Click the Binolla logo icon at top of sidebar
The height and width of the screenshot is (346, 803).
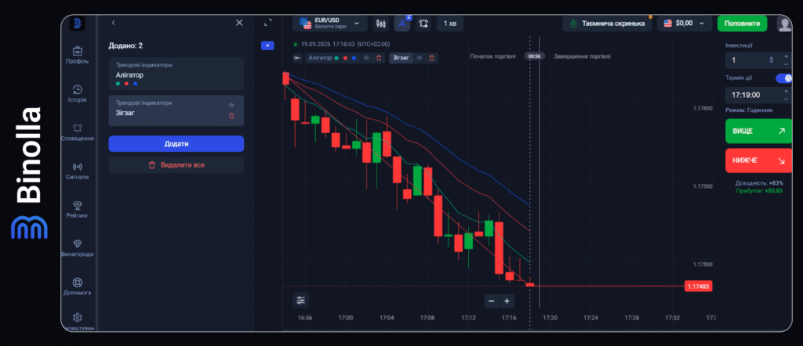(78, 23)
